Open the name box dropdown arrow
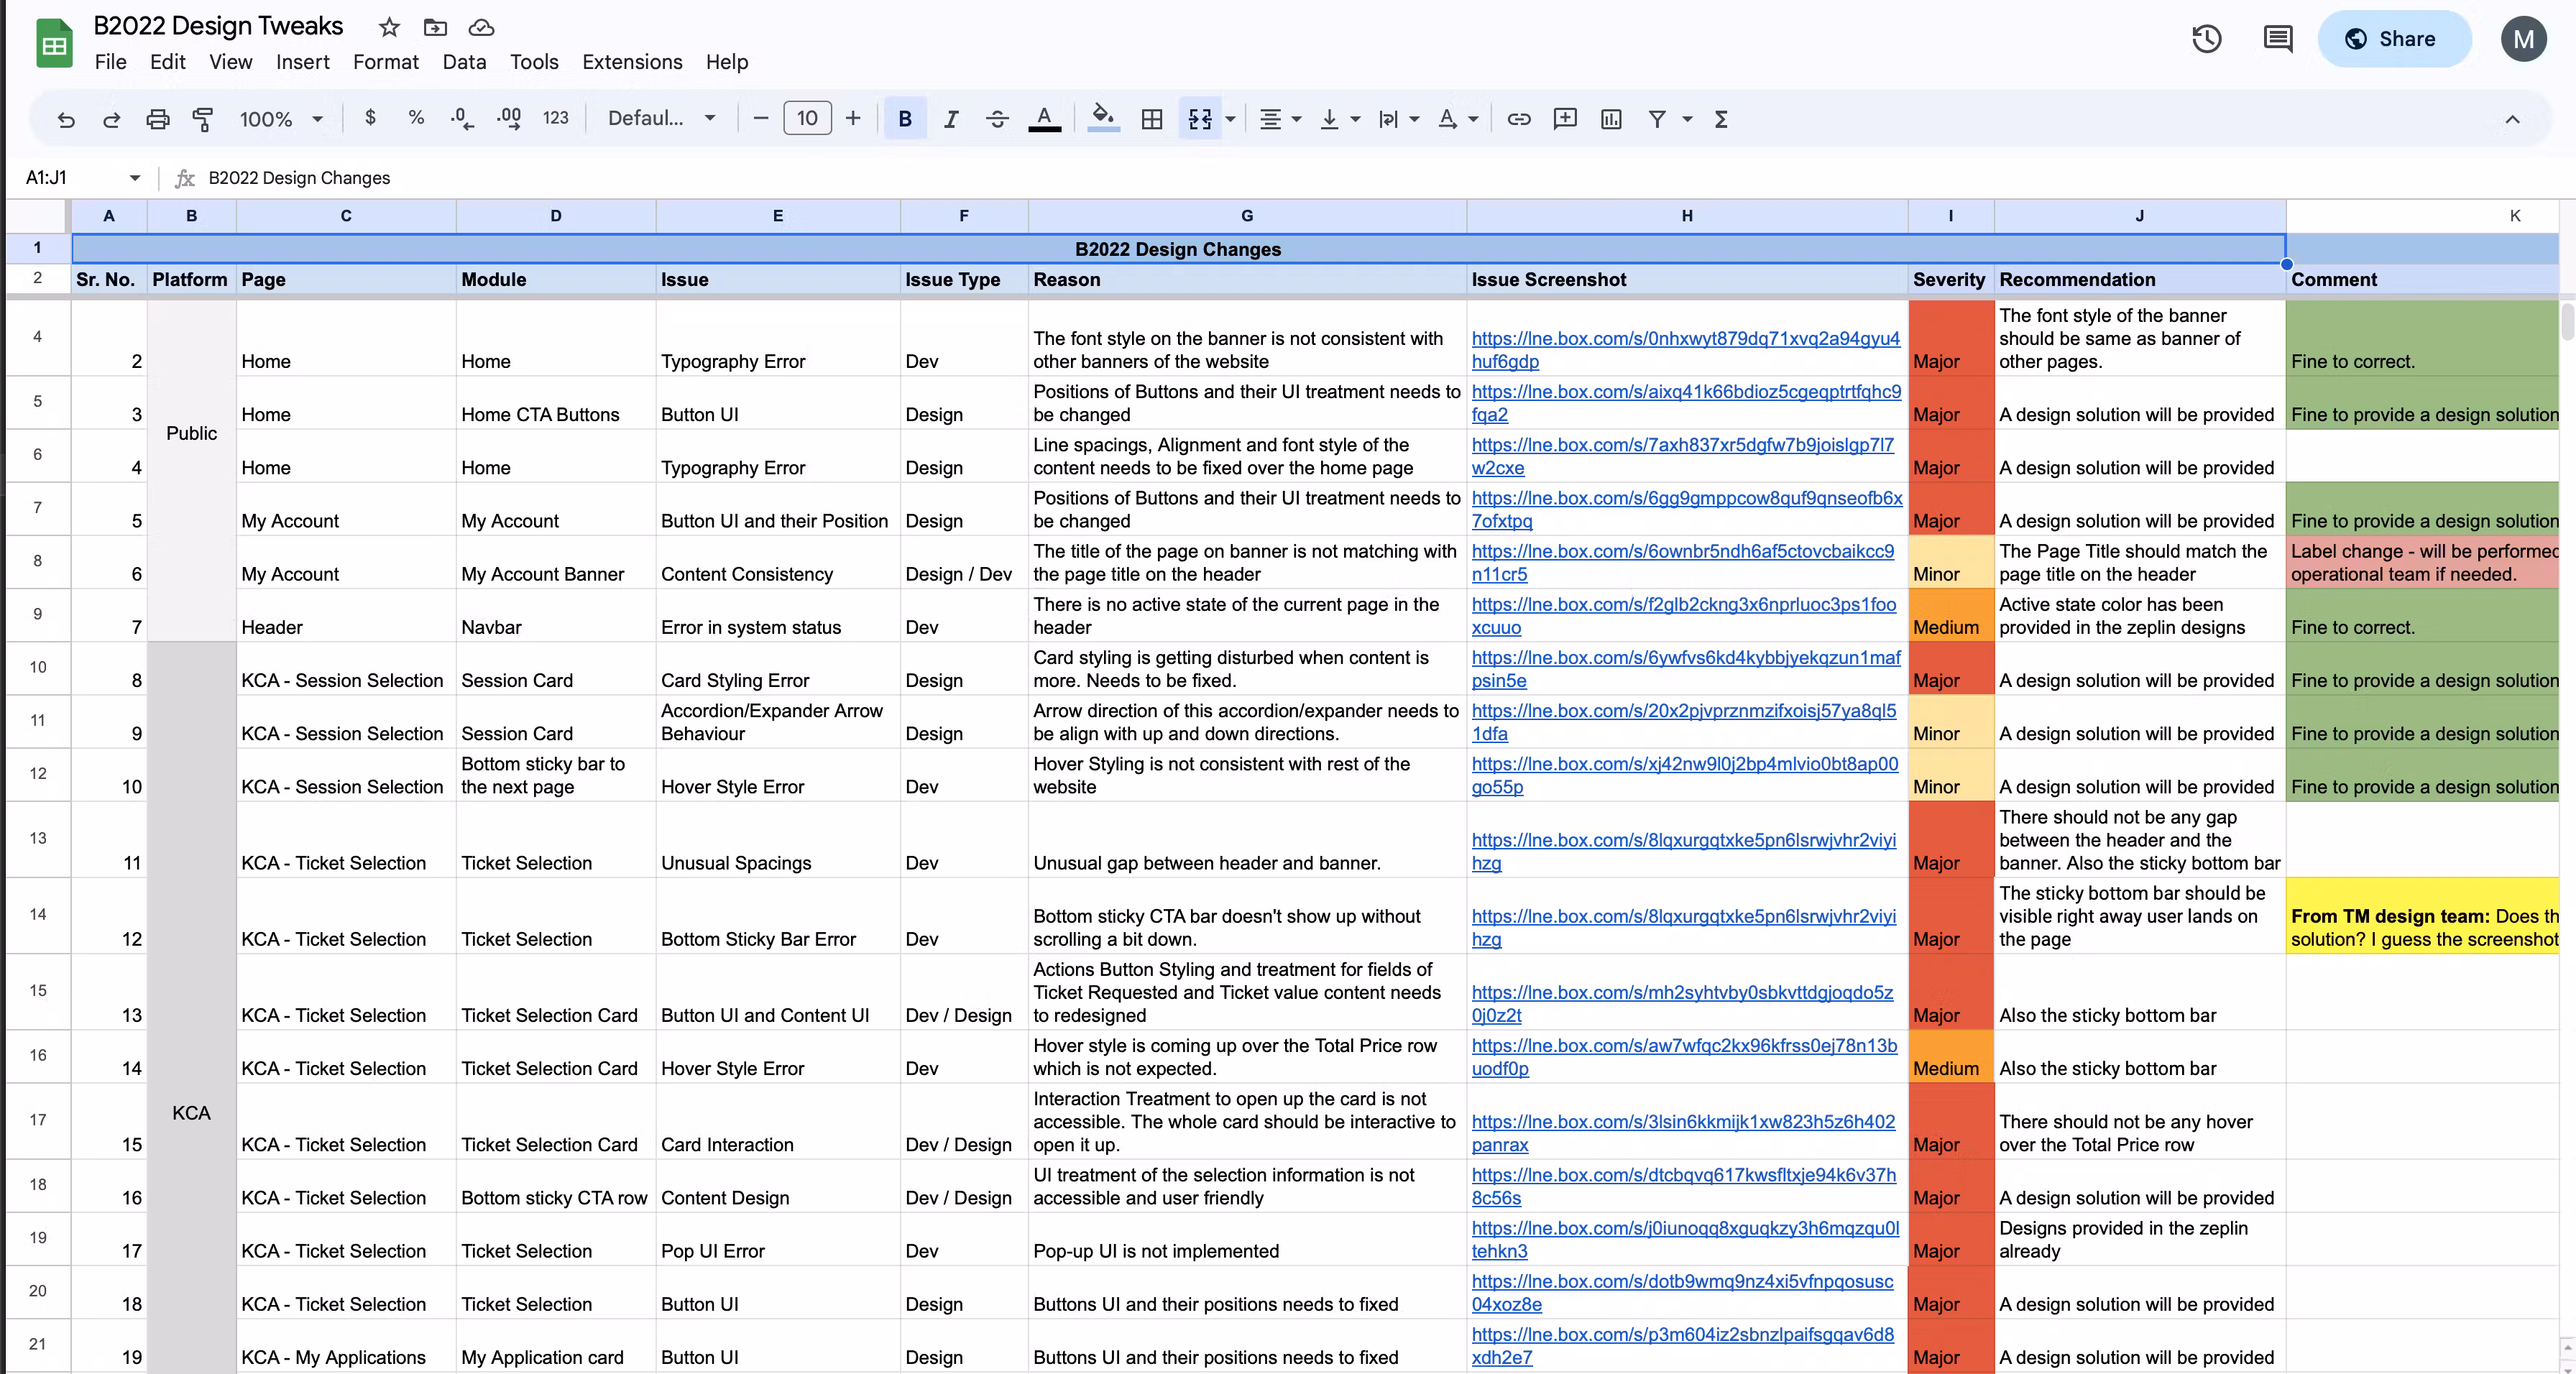2576x1374 pixels. 134,178
